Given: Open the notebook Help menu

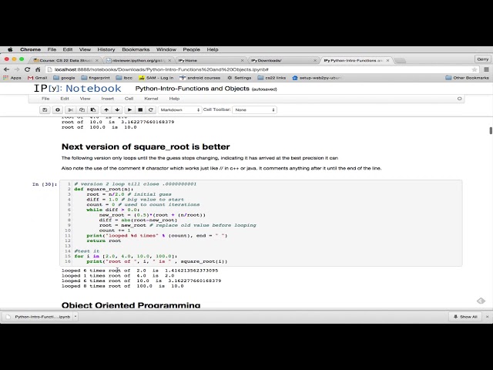Looking at the screenshot, I should 174,99.
